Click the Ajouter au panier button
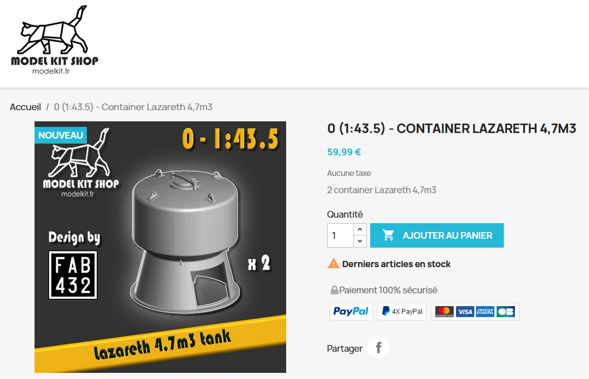This screenshot has height=379, width=589. pos(437,235)
